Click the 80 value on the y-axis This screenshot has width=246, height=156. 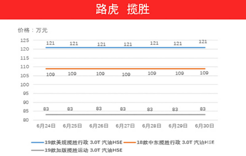pyautogui.click(x=26, y=120)
